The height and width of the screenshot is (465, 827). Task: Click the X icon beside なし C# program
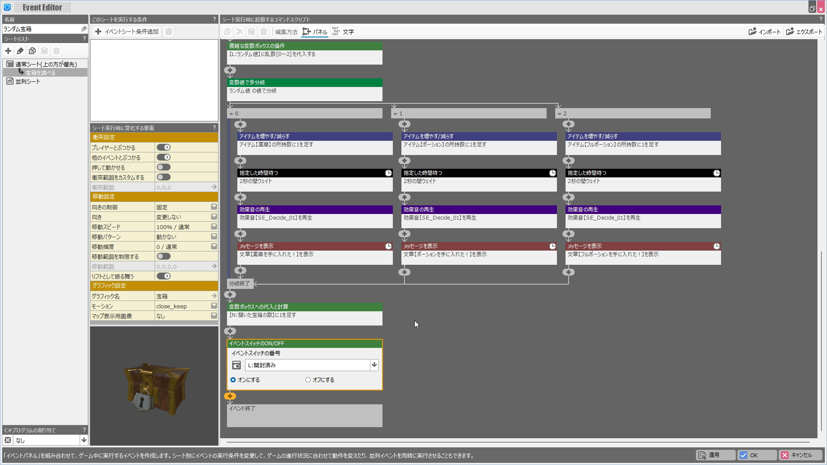pos(8,440)
